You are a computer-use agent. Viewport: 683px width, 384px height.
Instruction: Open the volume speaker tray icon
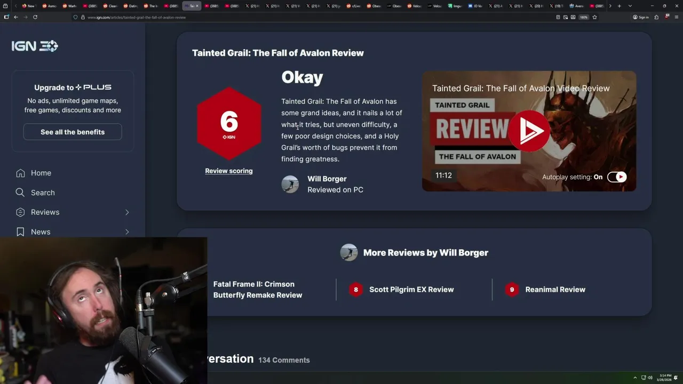tap(650, 378)
